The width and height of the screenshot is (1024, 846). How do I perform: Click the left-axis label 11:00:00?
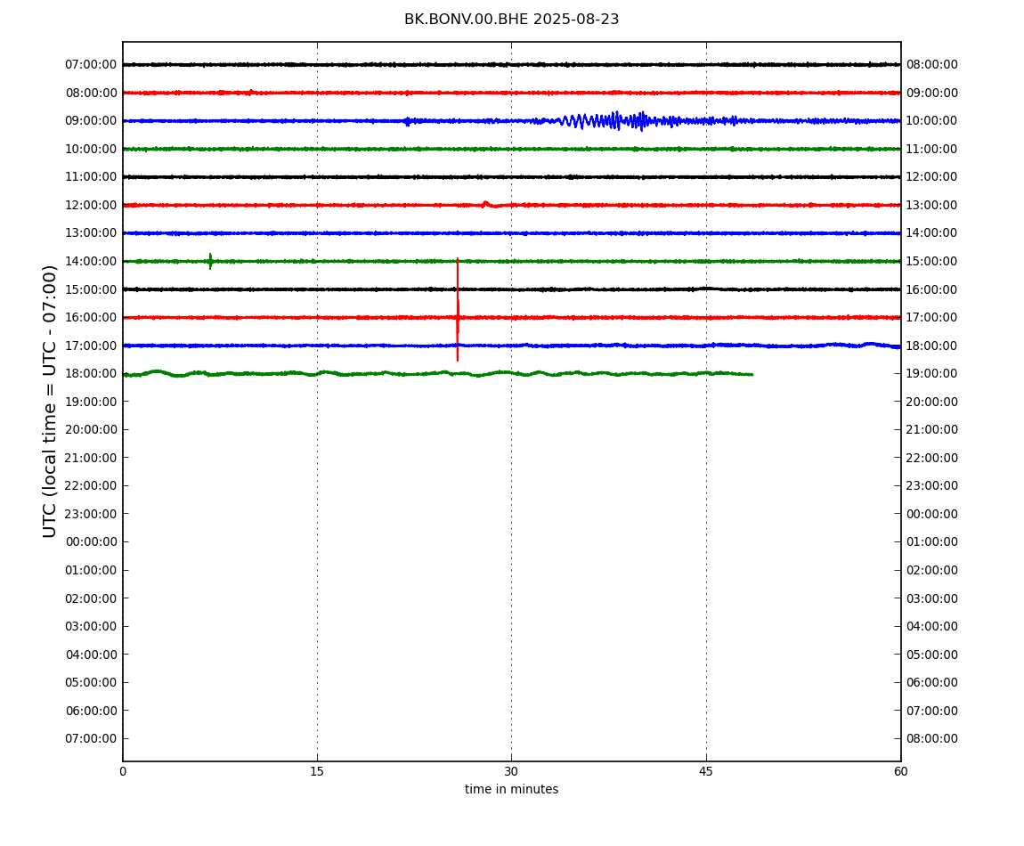(92, 177)
